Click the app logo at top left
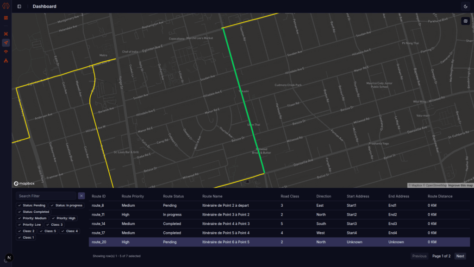474x267 pixels. point(6,6)
